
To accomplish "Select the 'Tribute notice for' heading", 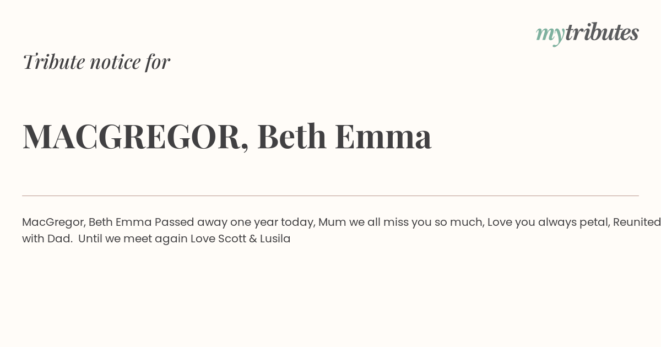I will click(x=96, y=62).
